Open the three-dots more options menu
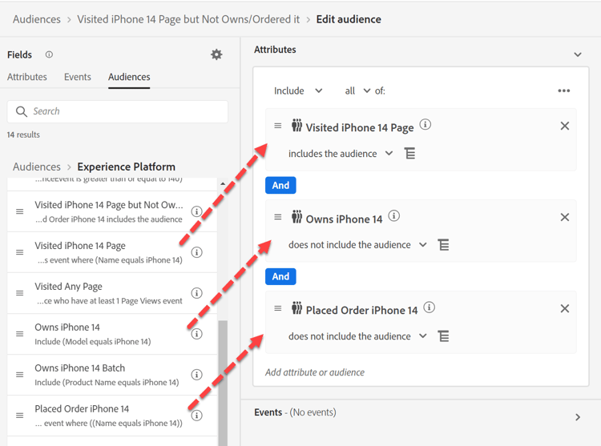Viewport: 601px width, 446px height. point(564,90)
